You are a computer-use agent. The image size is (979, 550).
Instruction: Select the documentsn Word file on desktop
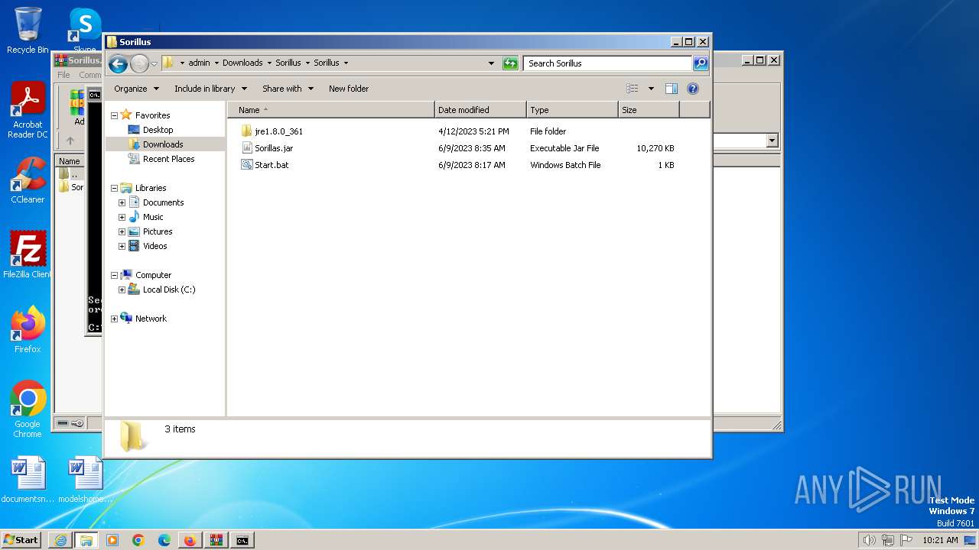(x=28, y=480)
